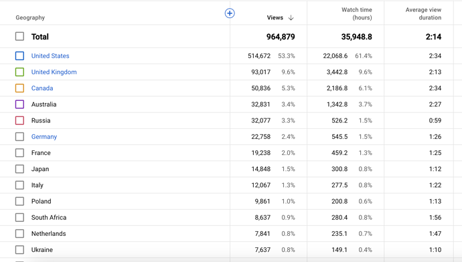
Task: Toggle the Views sort arrow
Action: click(291, 17)
